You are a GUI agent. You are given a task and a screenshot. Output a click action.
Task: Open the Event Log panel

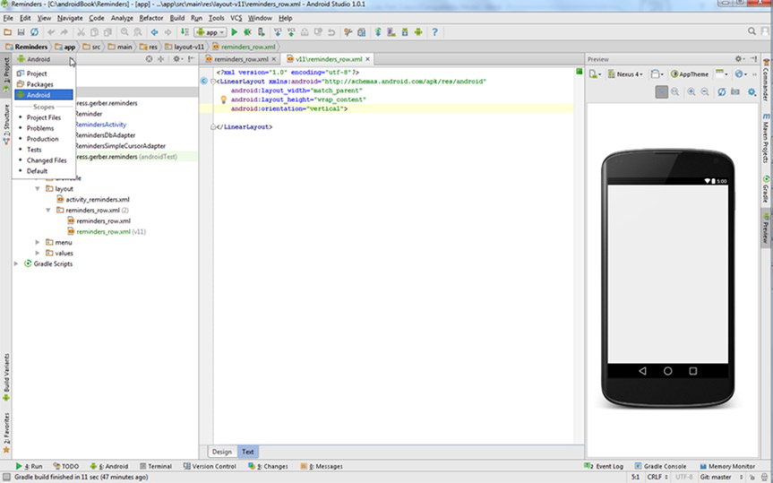pos(606,466)
